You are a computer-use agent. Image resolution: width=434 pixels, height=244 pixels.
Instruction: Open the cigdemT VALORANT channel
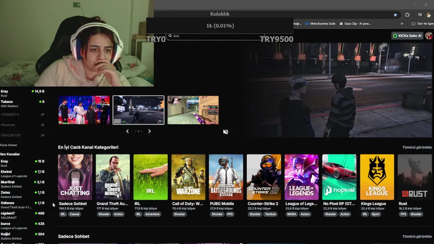tap(22, 215)
